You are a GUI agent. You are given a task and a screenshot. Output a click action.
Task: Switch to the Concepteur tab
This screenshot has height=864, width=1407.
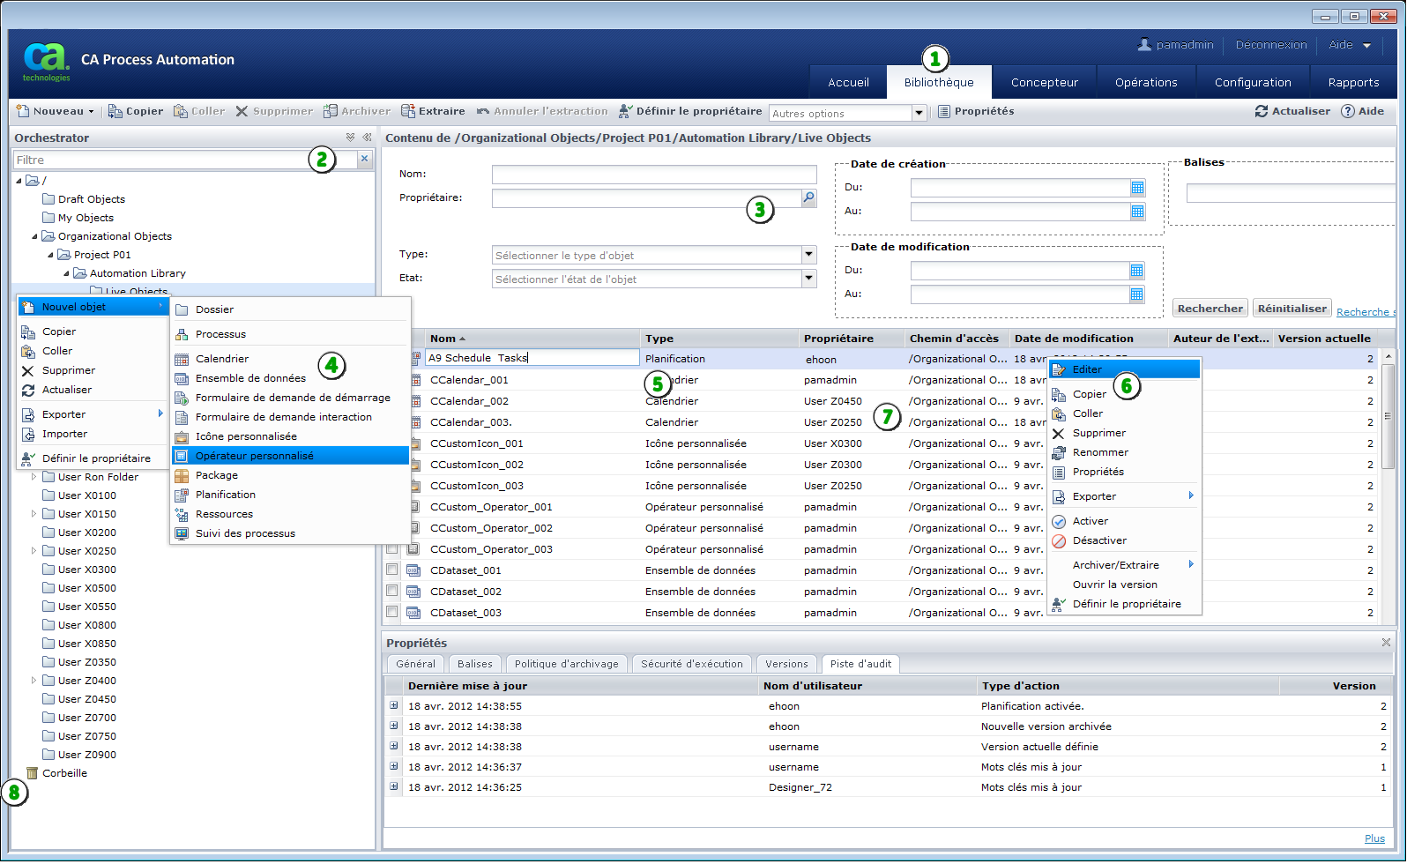[1044, 82]
